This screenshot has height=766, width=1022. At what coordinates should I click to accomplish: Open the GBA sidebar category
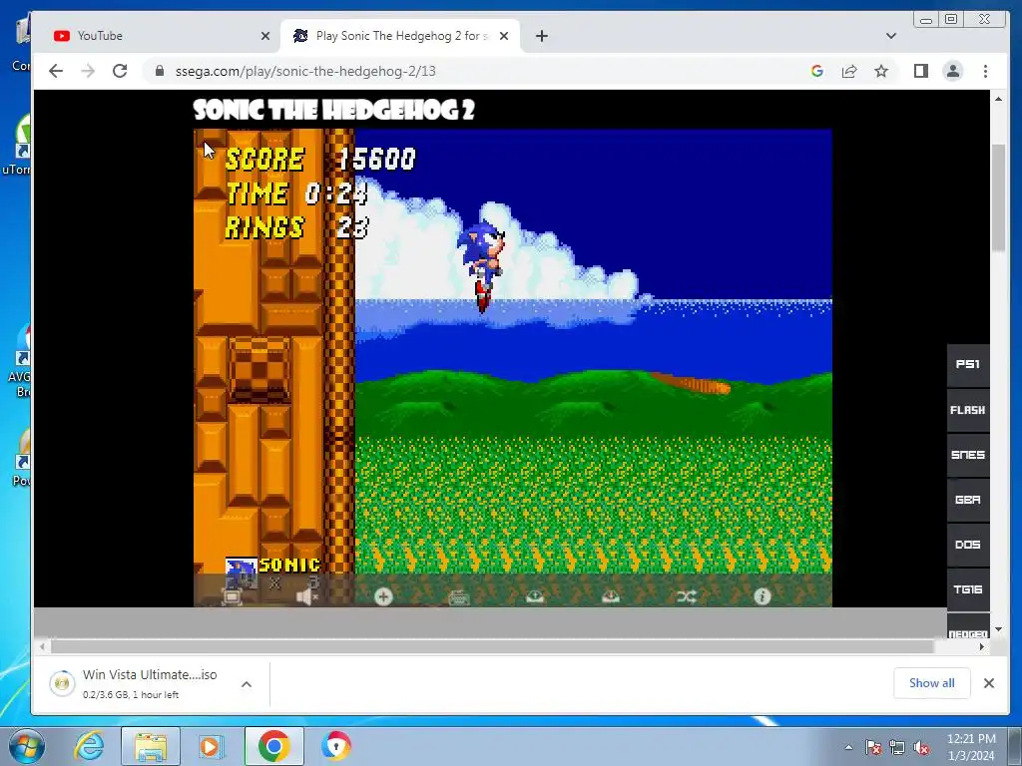[968, 500]
